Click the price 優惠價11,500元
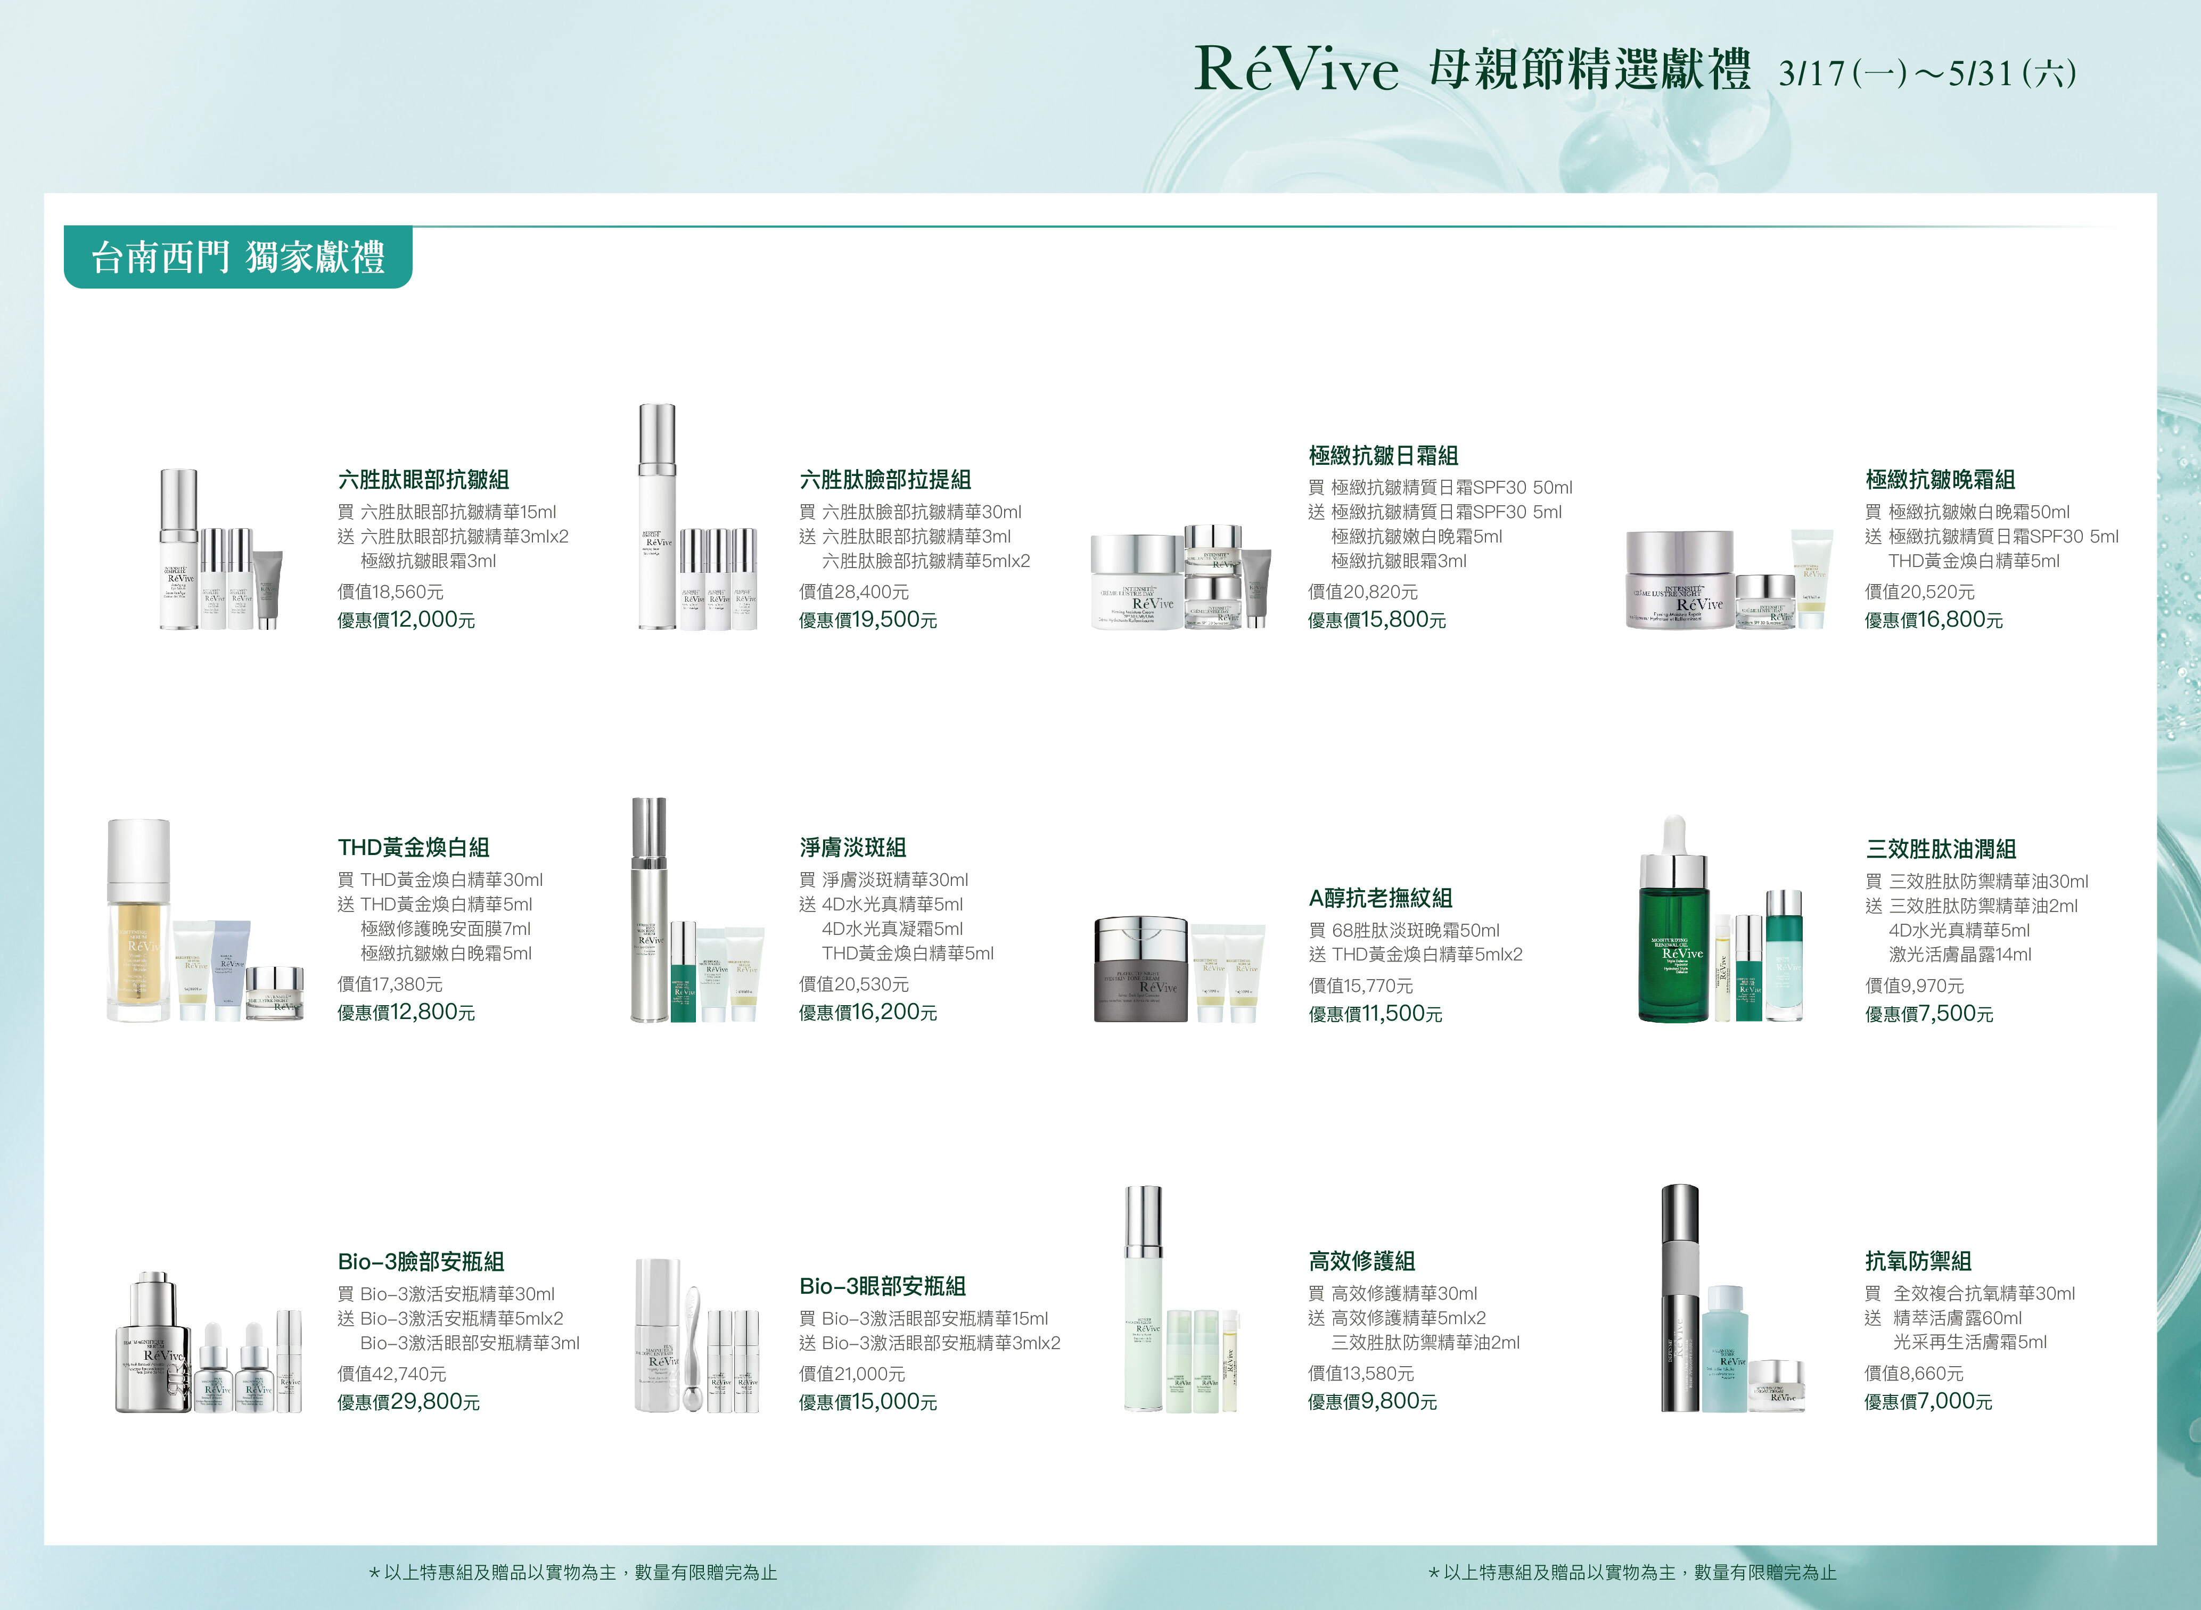 pyautogui.click(x=1376, y=1015)
